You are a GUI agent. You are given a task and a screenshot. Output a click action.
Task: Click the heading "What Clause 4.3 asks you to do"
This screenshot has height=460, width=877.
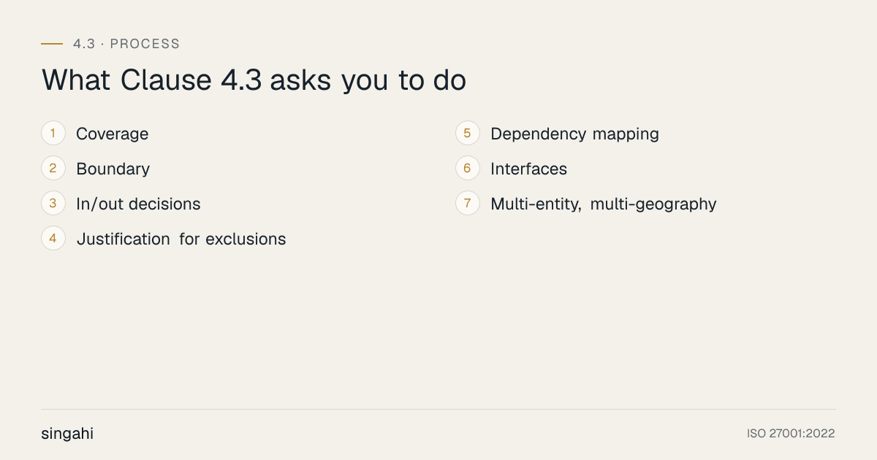pyautogui.click(x=254, y=80)
